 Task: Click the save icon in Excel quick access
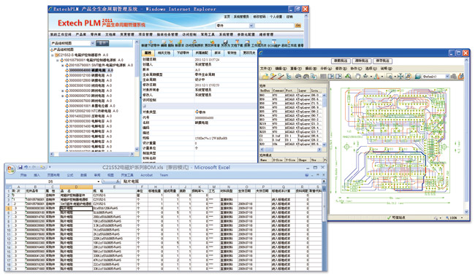pos(20,167)
